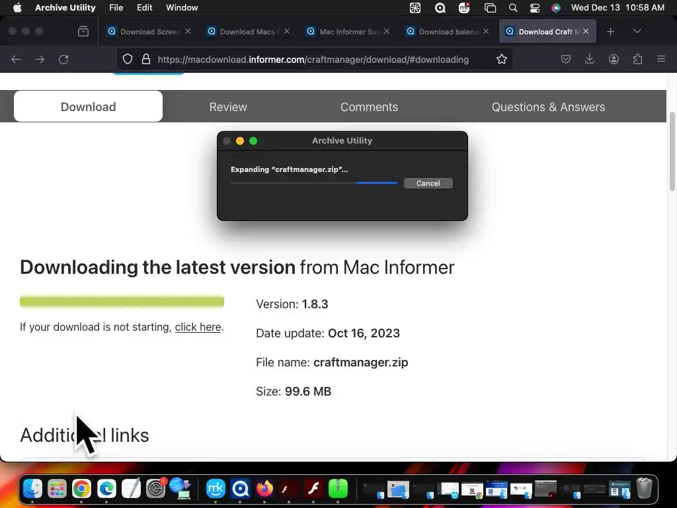Expand the list all tabs dropdown
The width and height of the screenshot is (677, 508).
[x=637, y=32]
